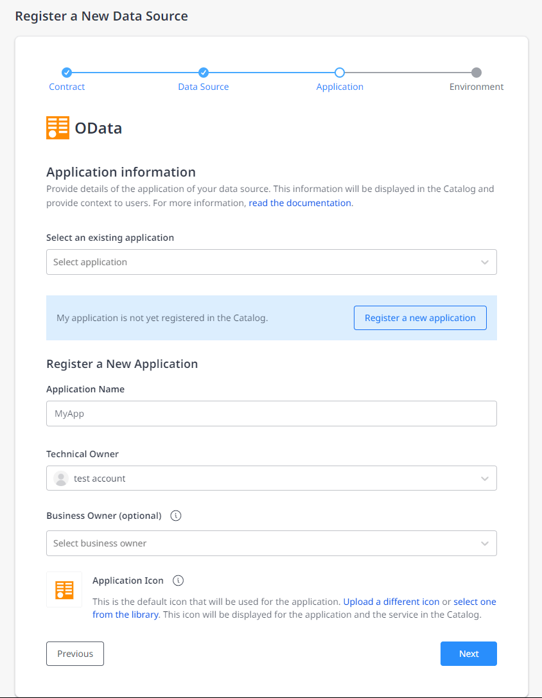Go to the Data Source step label
The height and width of the screenshot is (698, 542).
(204, 87)
